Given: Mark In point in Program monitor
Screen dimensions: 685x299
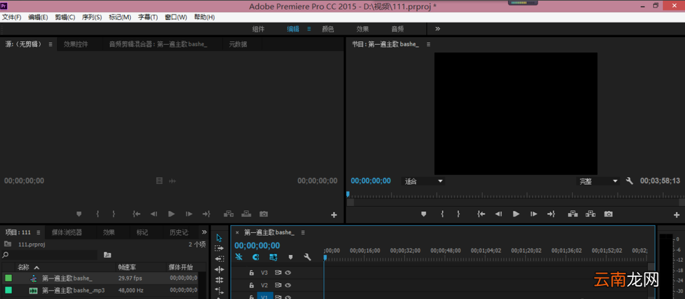Looking at the screenshot, I should pos(442,214).
